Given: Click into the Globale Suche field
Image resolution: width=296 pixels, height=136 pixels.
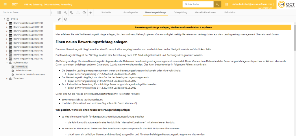Looking at the screenshot, I should point(198,4).
